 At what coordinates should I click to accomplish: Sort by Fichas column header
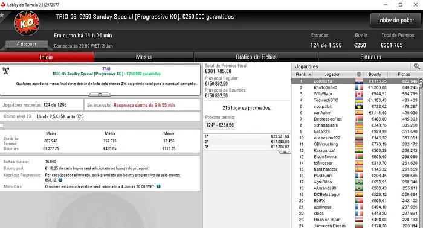coord(404,74)
